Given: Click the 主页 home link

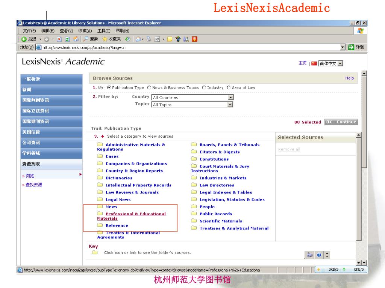Looking at the screenshot, I should 303,63.
